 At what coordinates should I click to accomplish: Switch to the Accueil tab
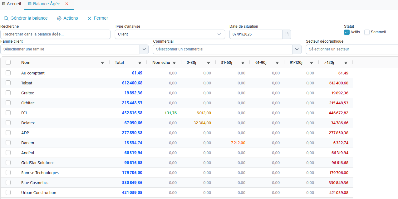12,4
